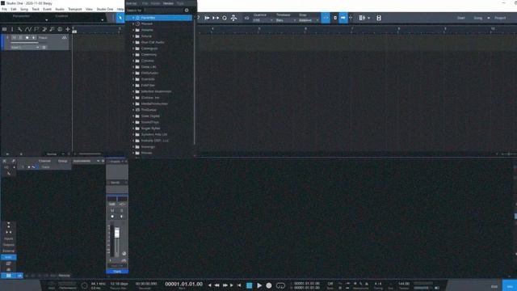Click the Performance meter in transport bar
The image size is (517, 291).
67,285
